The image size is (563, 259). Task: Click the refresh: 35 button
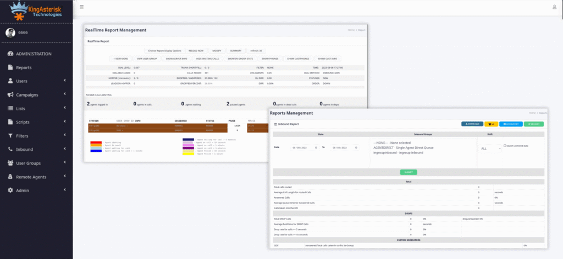pyautogui.click(x=256, y=51)
